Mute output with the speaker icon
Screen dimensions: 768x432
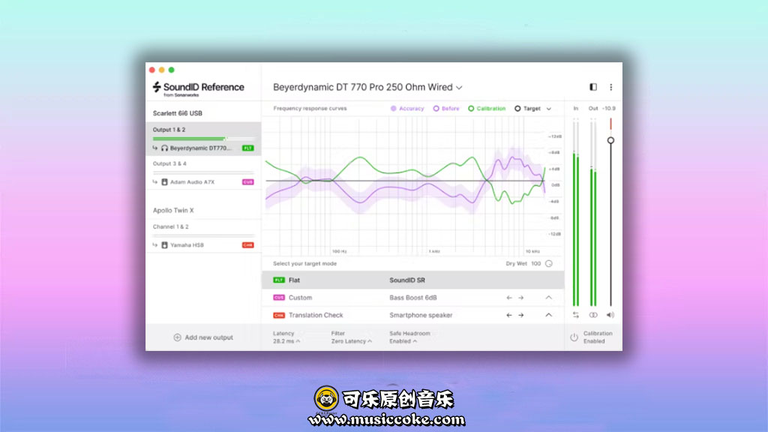pos(610,315)
